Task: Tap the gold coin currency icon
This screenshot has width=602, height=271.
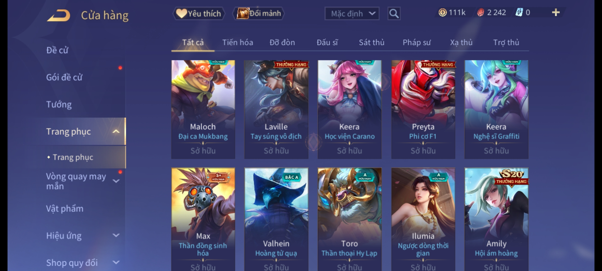Action: (442, 13)
